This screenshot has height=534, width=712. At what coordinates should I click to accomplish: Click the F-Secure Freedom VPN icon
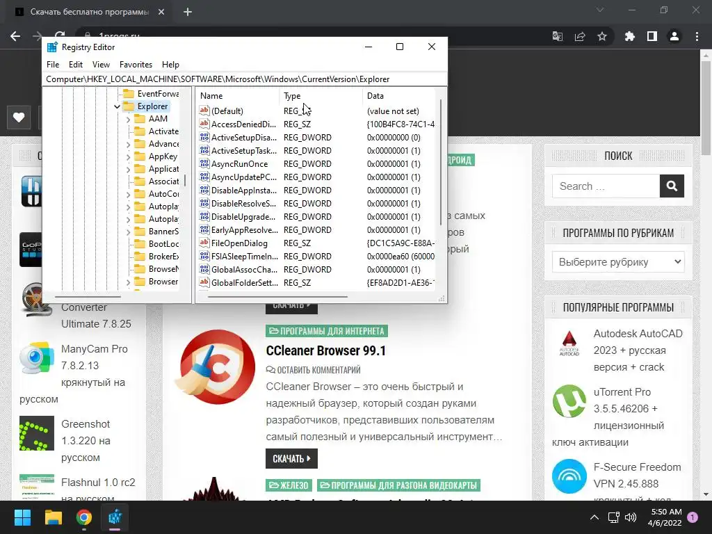tap(569, 476)
